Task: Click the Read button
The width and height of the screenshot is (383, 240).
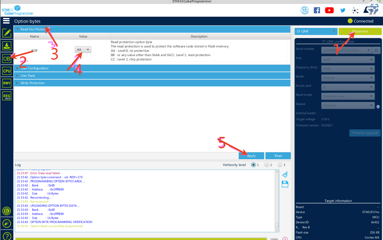Action: (x=278, y=156)
